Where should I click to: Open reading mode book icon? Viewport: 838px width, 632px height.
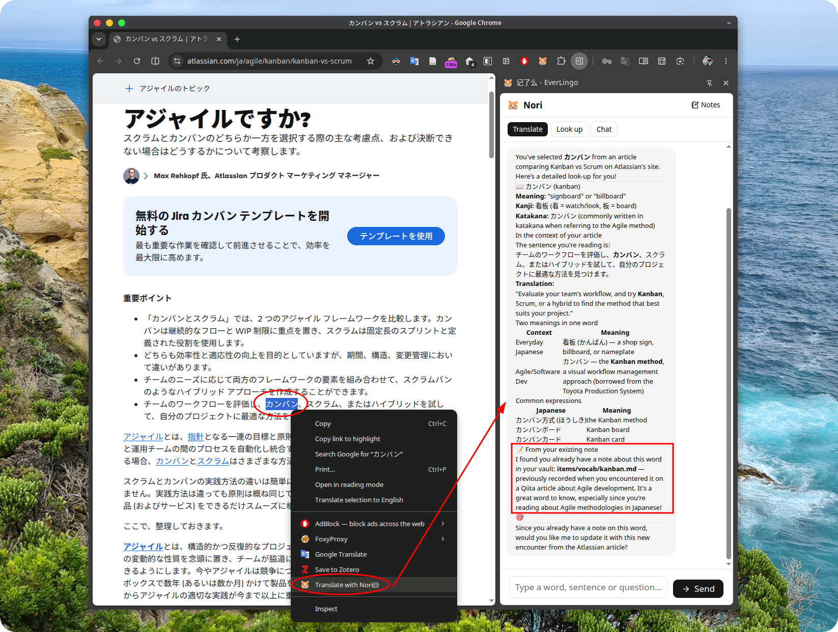(644, 61)
